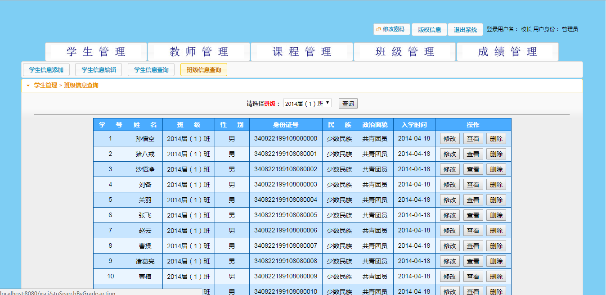Open the 学生管理 main tab

pos(96,52)
